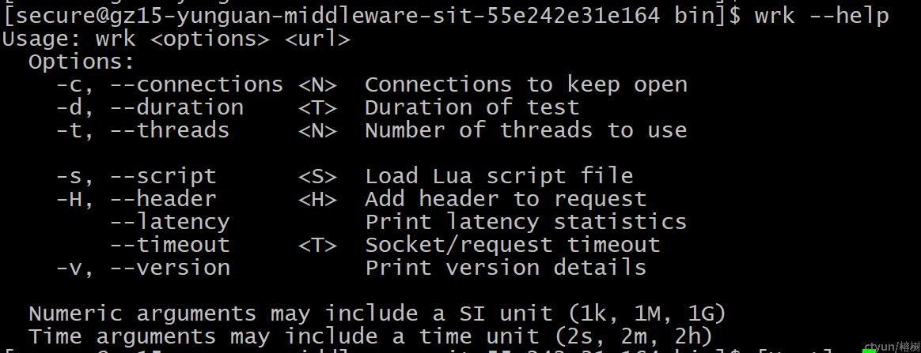The image size is (921, 353).
Task: Click the "--version" option text
Action: tap(169, 268)
